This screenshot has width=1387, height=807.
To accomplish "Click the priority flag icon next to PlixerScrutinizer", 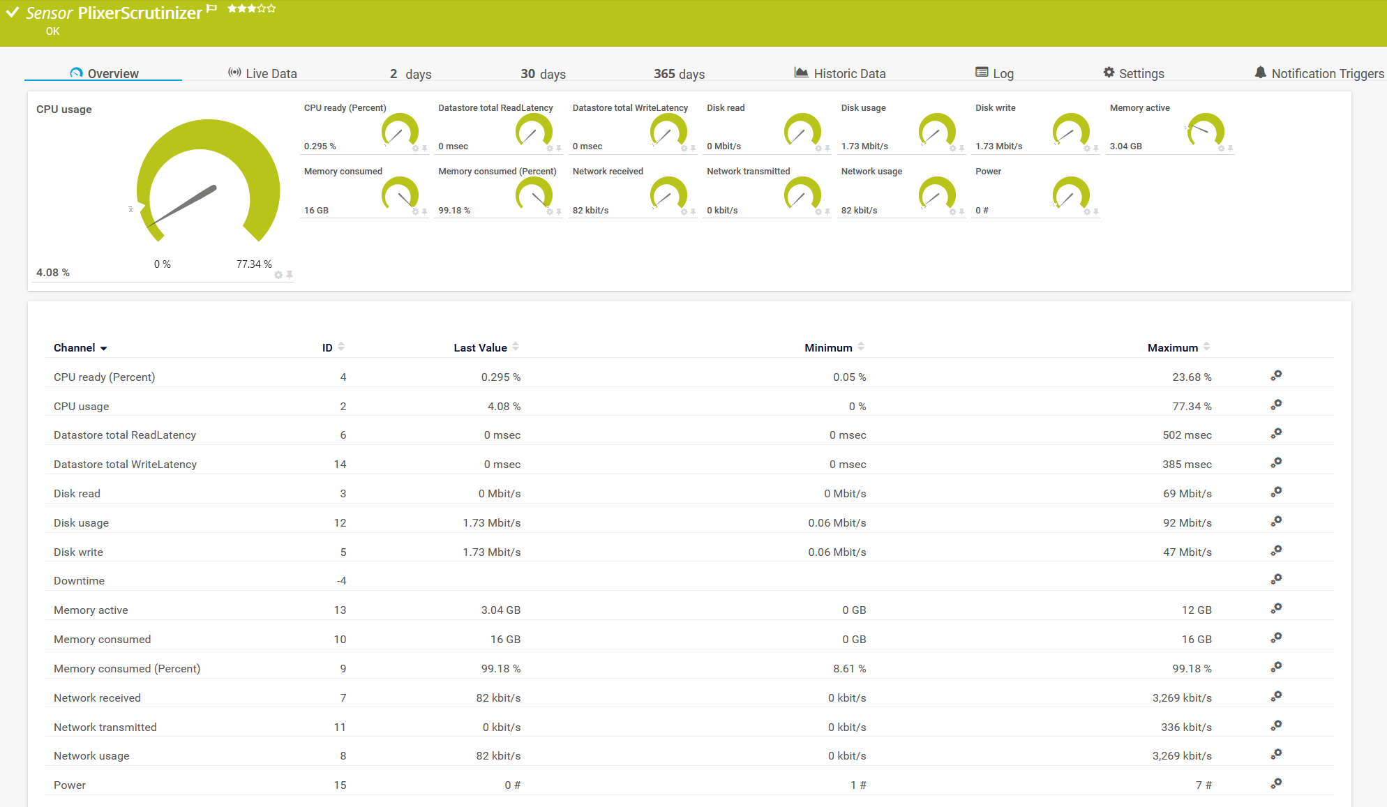I will [212, 8].
